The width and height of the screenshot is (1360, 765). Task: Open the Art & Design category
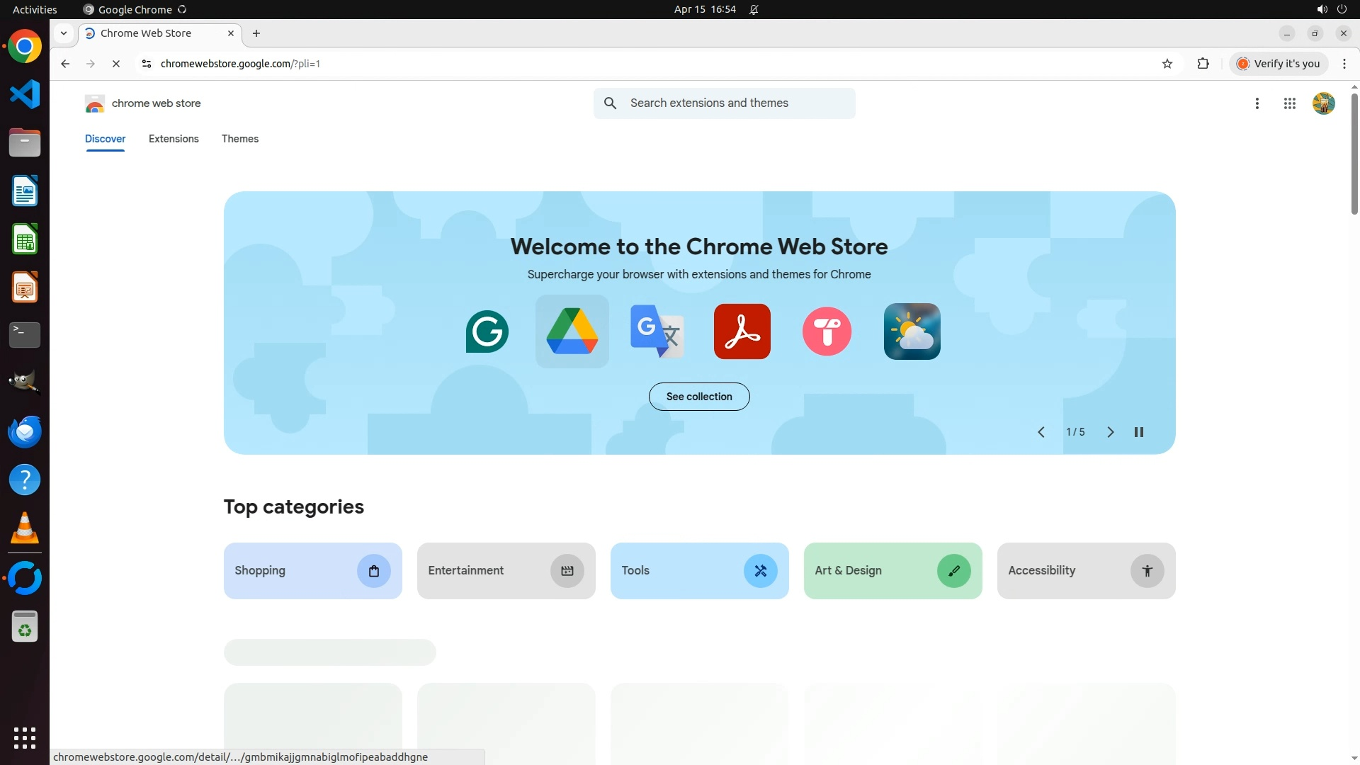[x=892, y=571]
